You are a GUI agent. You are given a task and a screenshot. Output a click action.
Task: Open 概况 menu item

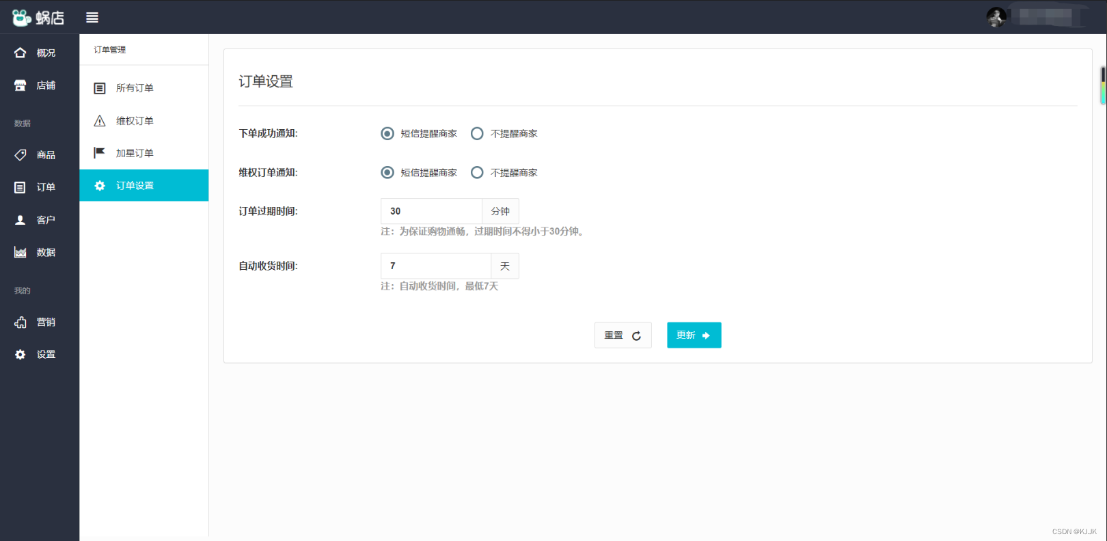40,53
